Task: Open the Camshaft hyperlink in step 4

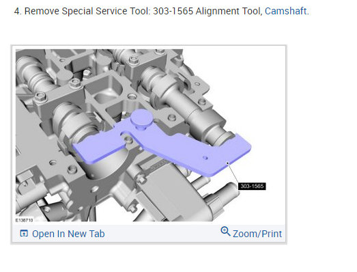Action: pyautogui.click(x=286, y=11)
